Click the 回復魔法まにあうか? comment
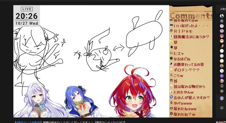 coord(191,37)
